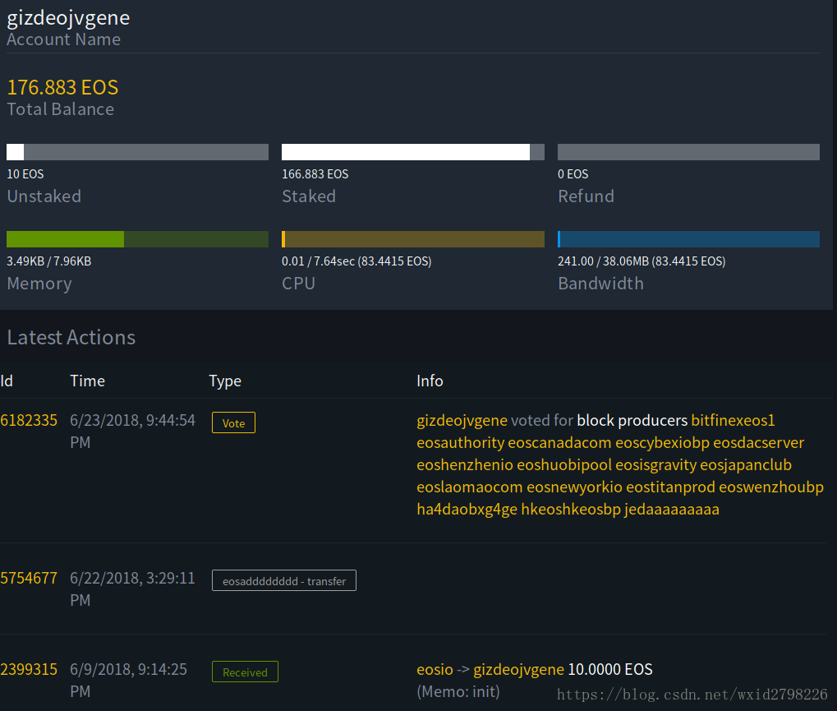Open bitfinexeos1 block producer link

pyautogui.click(x=733, y=421)
